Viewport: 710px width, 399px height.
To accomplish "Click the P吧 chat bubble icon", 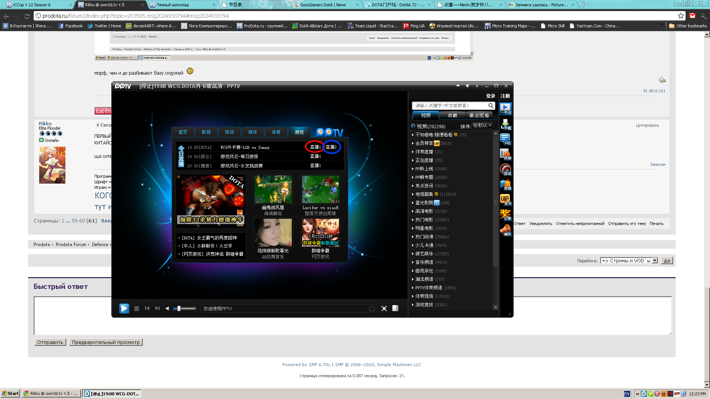I will (x=506, y=139).
